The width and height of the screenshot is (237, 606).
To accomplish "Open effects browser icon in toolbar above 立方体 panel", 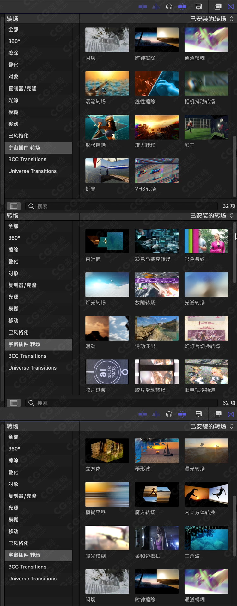I will pyautogui.click(x=218, y=414).
